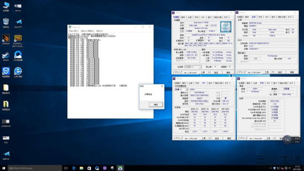The height and width of the screenshot is (171, 304).
Task: Click the floating 14 acceleration ball widget
Action: (287, 140)
